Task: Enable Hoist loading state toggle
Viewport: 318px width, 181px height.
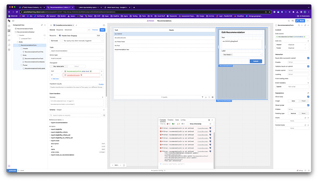Action: (308, 79)
